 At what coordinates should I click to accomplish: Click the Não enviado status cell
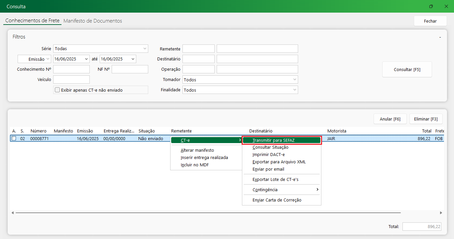(151, 138)
